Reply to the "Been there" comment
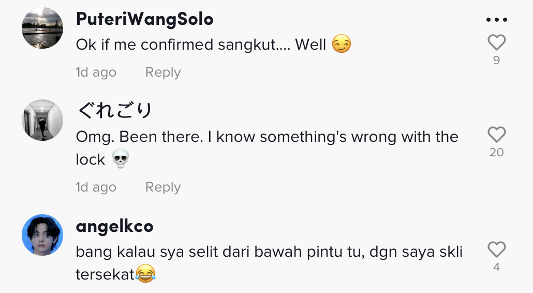533x293 pixels. click(163, 187)
